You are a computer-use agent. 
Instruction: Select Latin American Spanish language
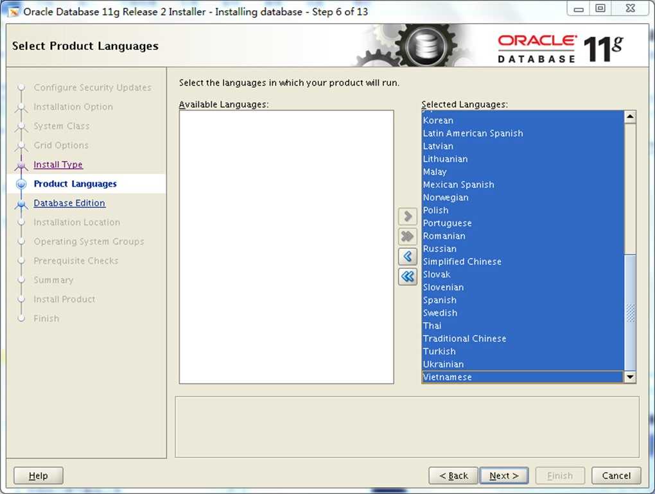pos(523,133)
